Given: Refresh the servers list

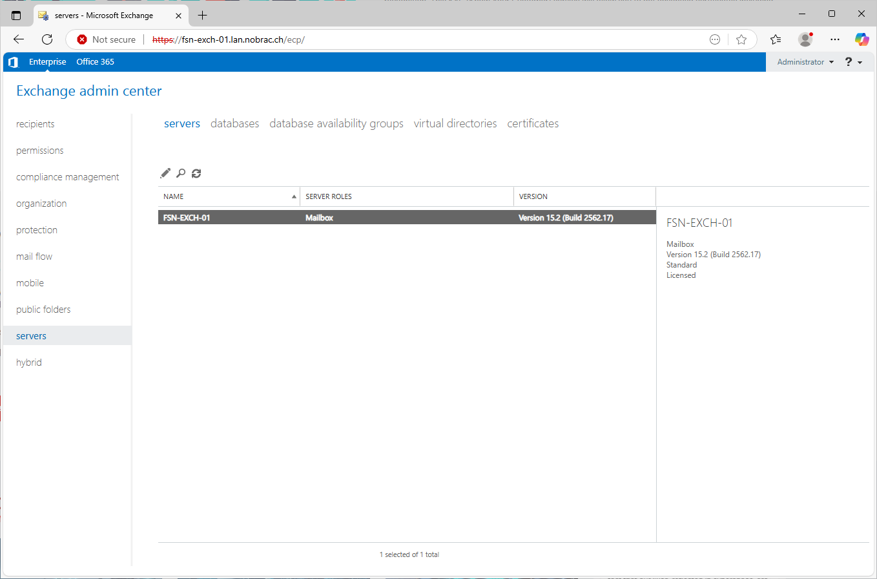Looking at the screenshot, I should [196, 173].
